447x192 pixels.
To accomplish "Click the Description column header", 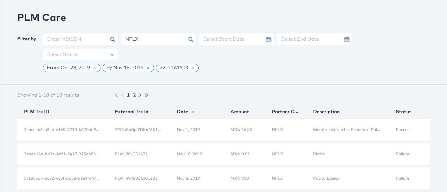I will pos(326,112).
